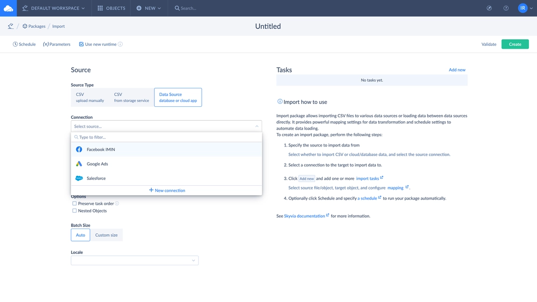Image resolution: width=537 pixels, height=302 pixels.
Task: Open the compass explore icon
Action: 489,8
